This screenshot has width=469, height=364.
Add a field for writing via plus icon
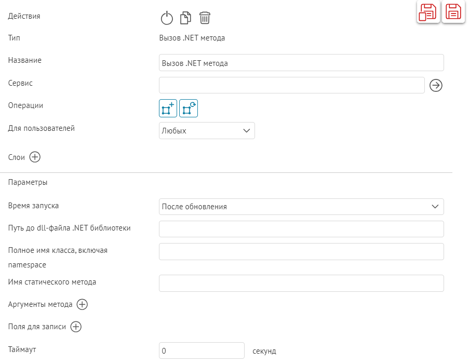click(x=76, y=327)
